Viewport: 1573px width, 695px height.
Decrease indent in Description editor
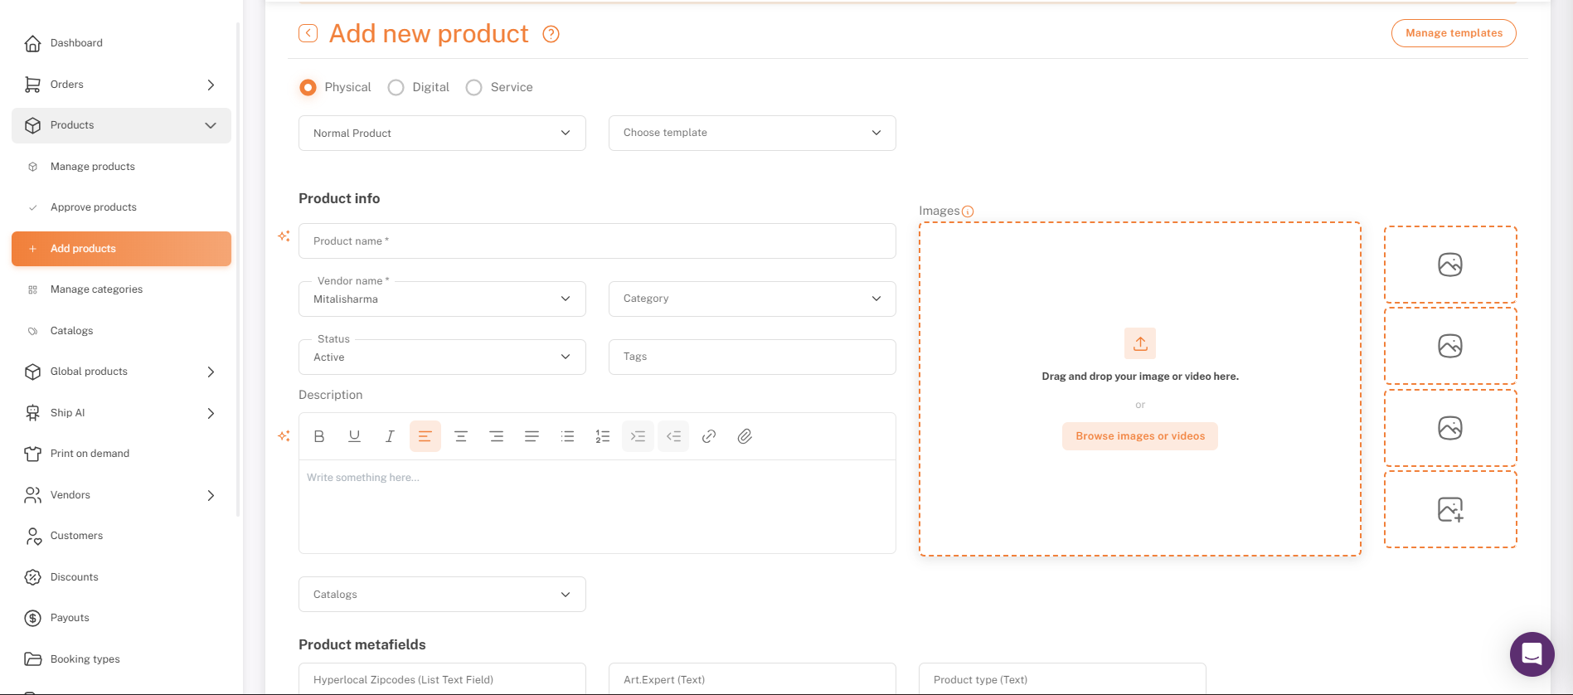tap(673, 436)
